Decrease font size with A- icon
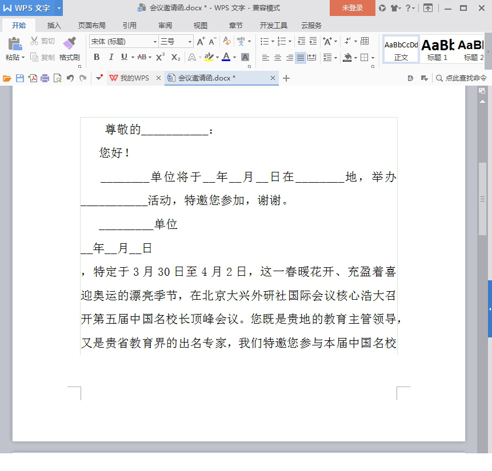492x471 pixels. point(213,42)
